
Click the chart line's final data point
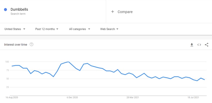[205, 80]
